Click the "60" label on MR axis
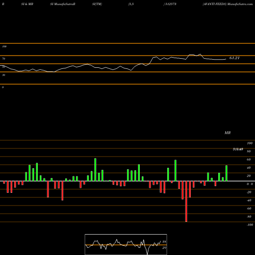Screen dimensions: 255x255 click(x=249, y=160)
